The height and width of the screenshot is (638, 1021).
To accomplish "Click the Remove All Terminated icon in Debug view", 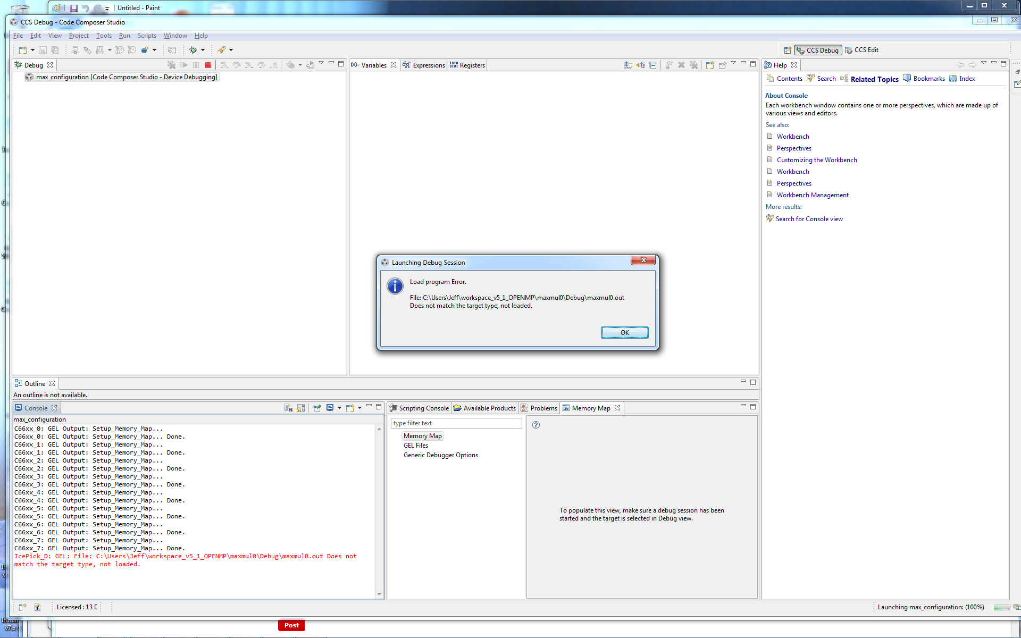I will [171, 65].
